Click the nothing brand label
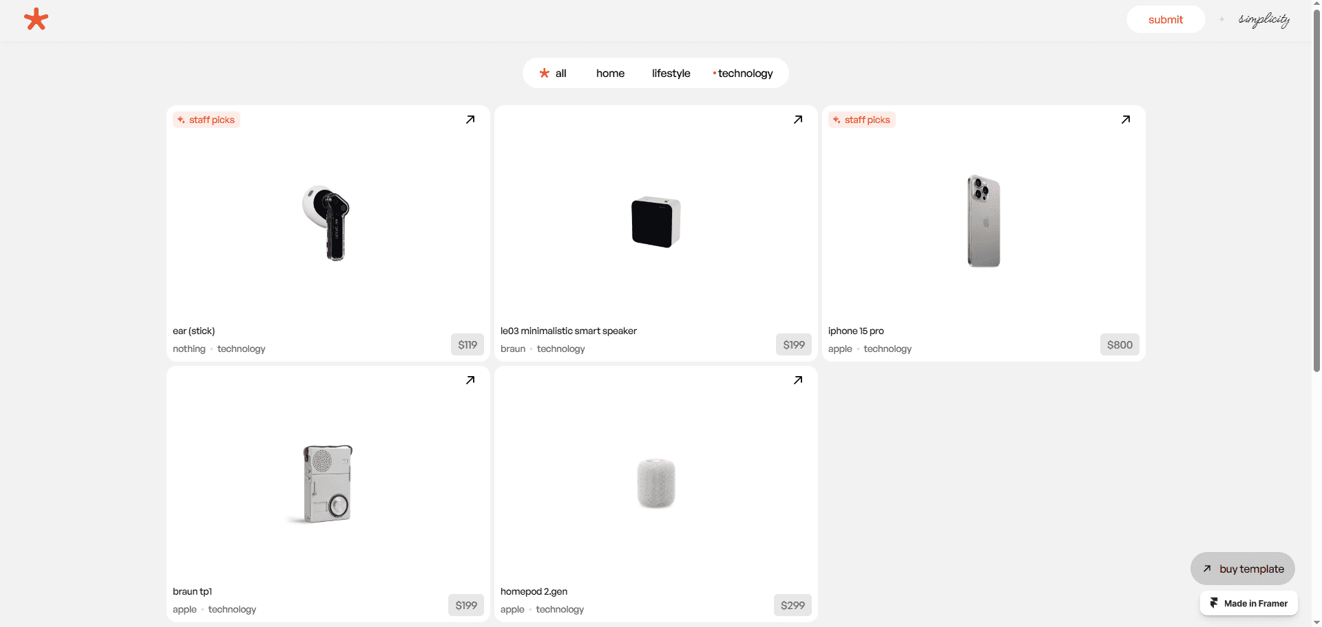Screen dimensions: 1322x627 [x=189, y=349]
